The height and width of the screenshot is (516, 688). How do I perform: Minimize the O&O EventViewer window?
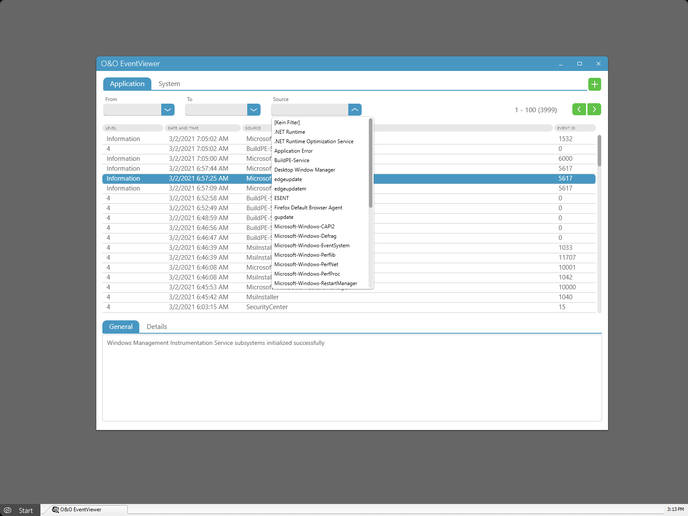click(x=561, y=64)
